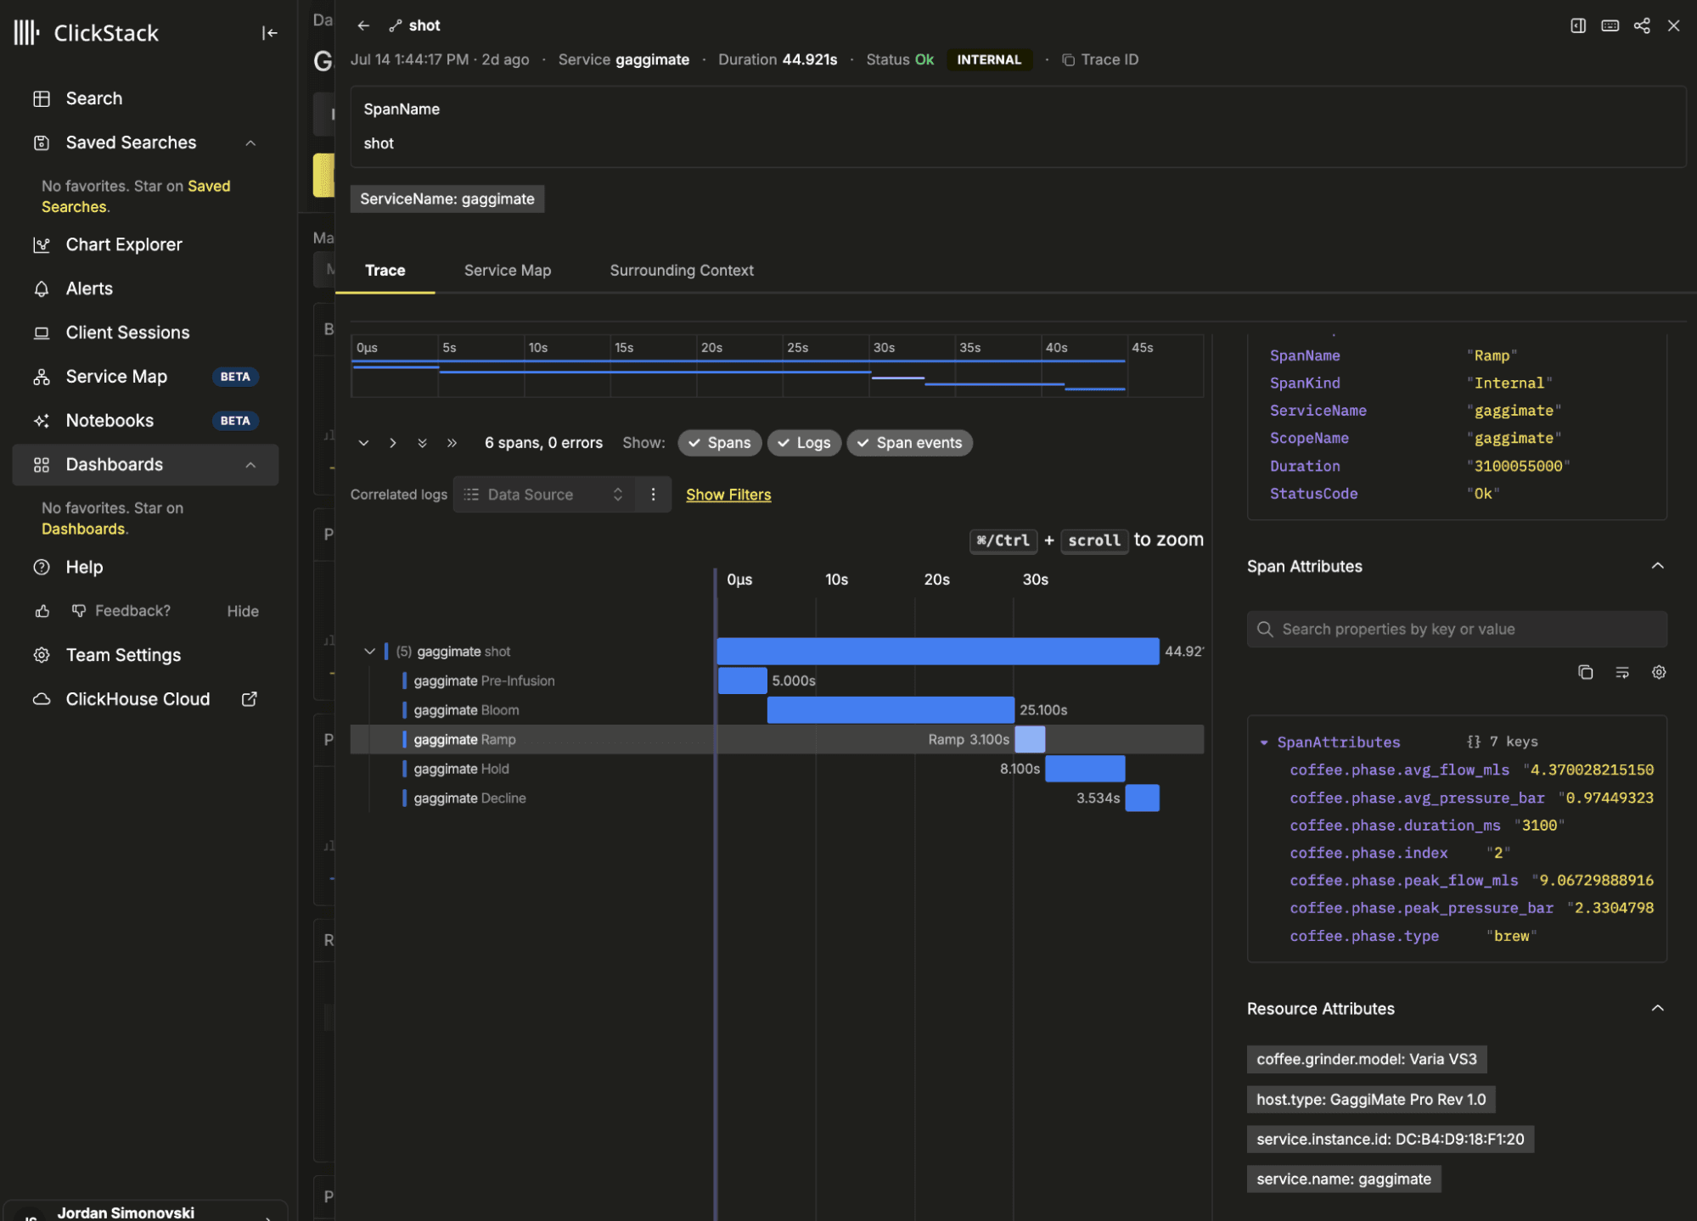Toggle side panel layout icon
Image resolution: width=1697 pixels, height=1221 pixels.
(x=1578, y=25)
